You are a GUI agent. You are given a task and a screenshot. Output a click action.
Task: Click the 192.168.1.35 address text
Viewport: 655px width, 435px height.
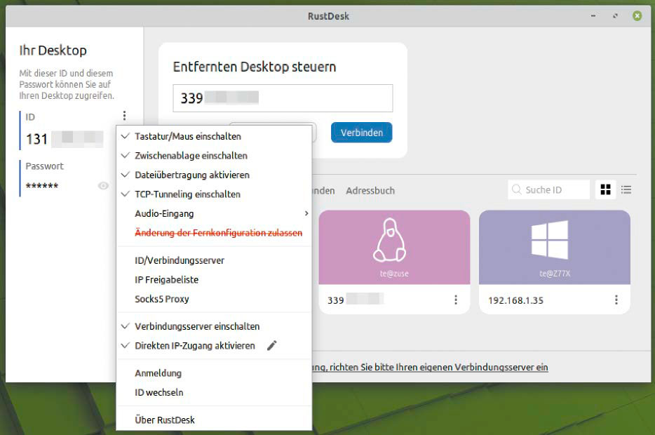[516, 300]
